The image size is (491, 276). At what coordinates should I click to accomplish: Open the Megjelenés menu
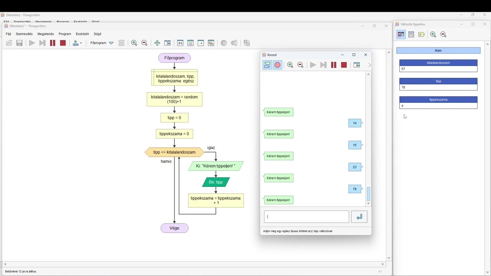click(x=46, y=34)
